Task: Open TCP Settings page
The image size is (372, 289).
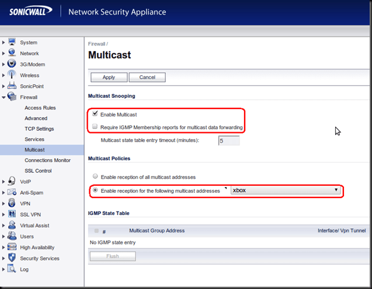Action: pyautogui.click(x=39, y=129)
